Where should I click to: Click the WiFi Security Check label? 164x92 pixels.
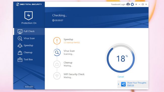(74, 74)
